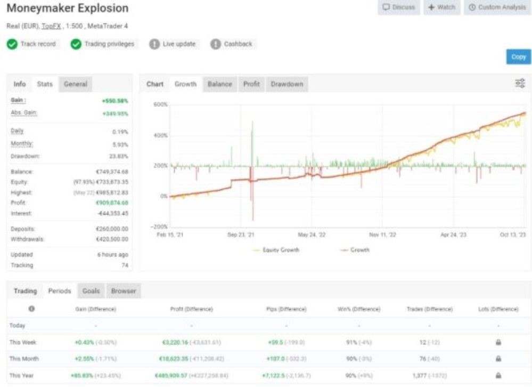The width and height of the screenshot is (532, 387).
Task: Toggle Equity Growth legend series
Action: point(276,250)
